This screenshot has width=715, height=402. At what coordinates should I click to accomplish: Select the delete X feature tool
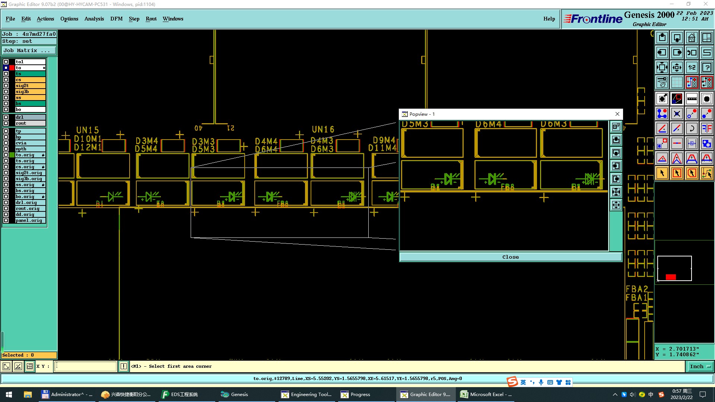pyautogui.click(x=677, y=114)
